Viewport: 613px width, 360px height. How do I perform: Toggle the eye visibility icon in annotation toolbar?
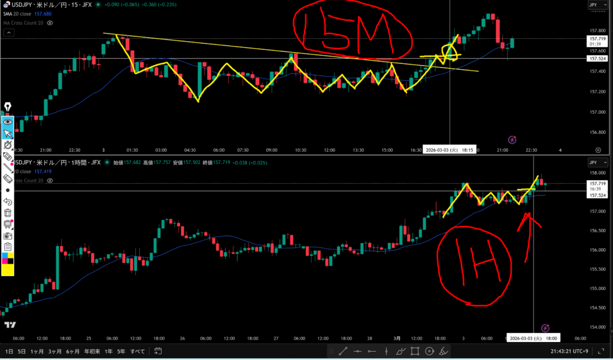[8, 121]
